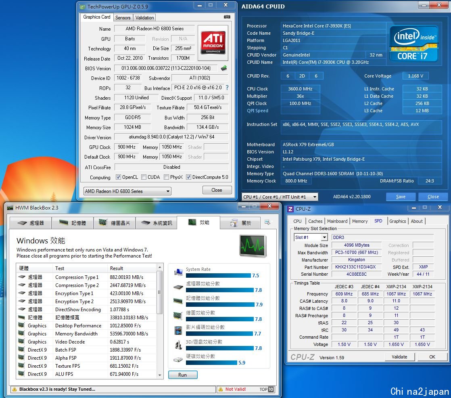Click the Validate button in CPU-Z
The height and width of the screenshot is (398, 451).
[399, 357]
